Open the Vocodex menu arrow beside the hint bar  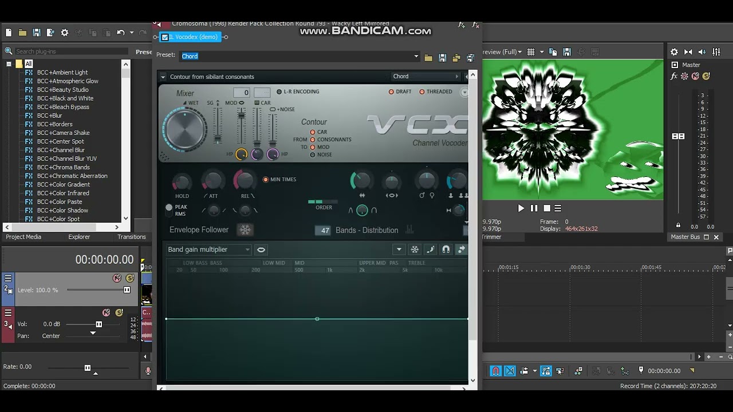(163, 77)
